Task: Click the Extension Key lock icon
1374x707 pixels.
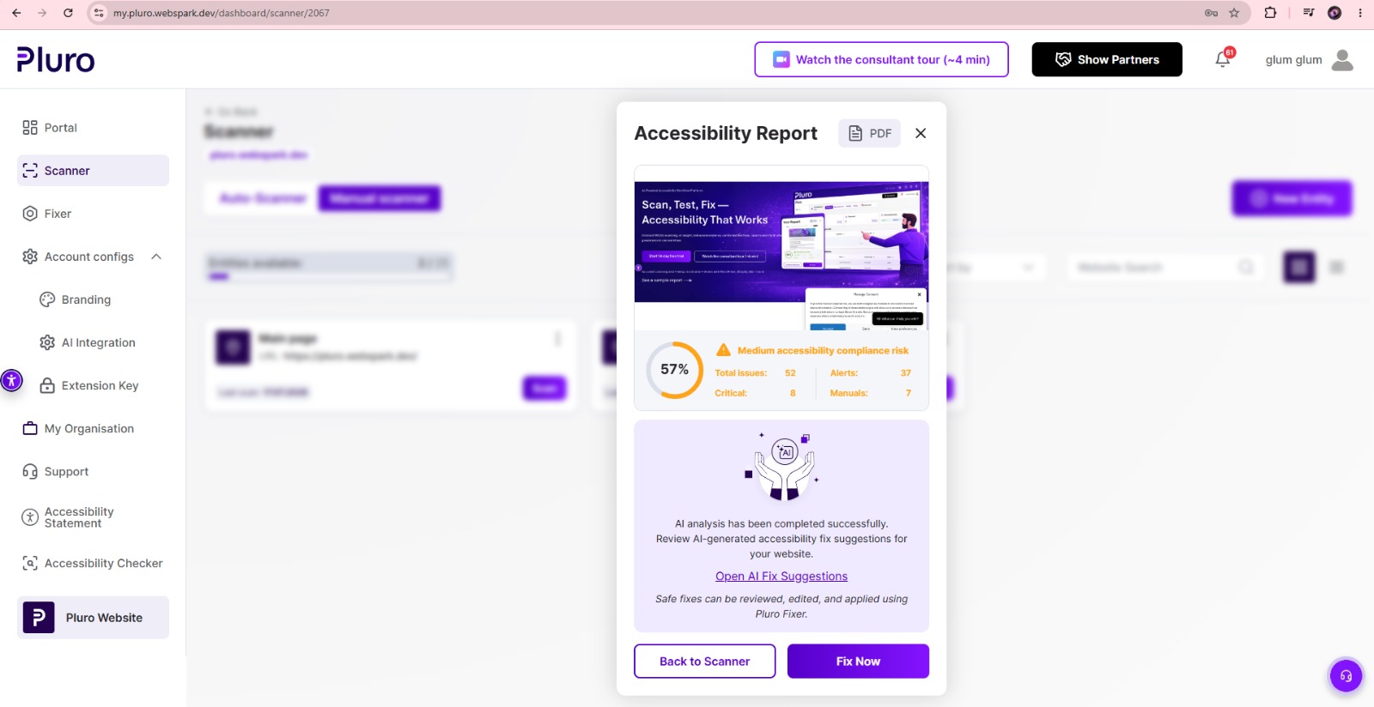Action: pyautogui.click(x=47, y=385)
